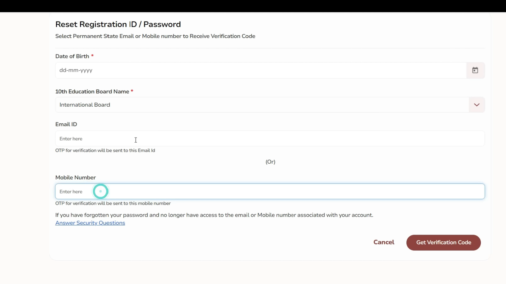
Task: Click the red asterisk beside Date of Birth
Action: (92, 56)
